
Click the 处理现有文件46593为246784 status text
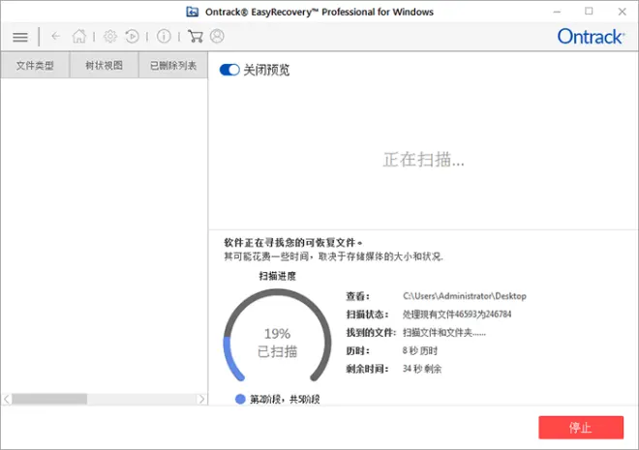[457, 314]
